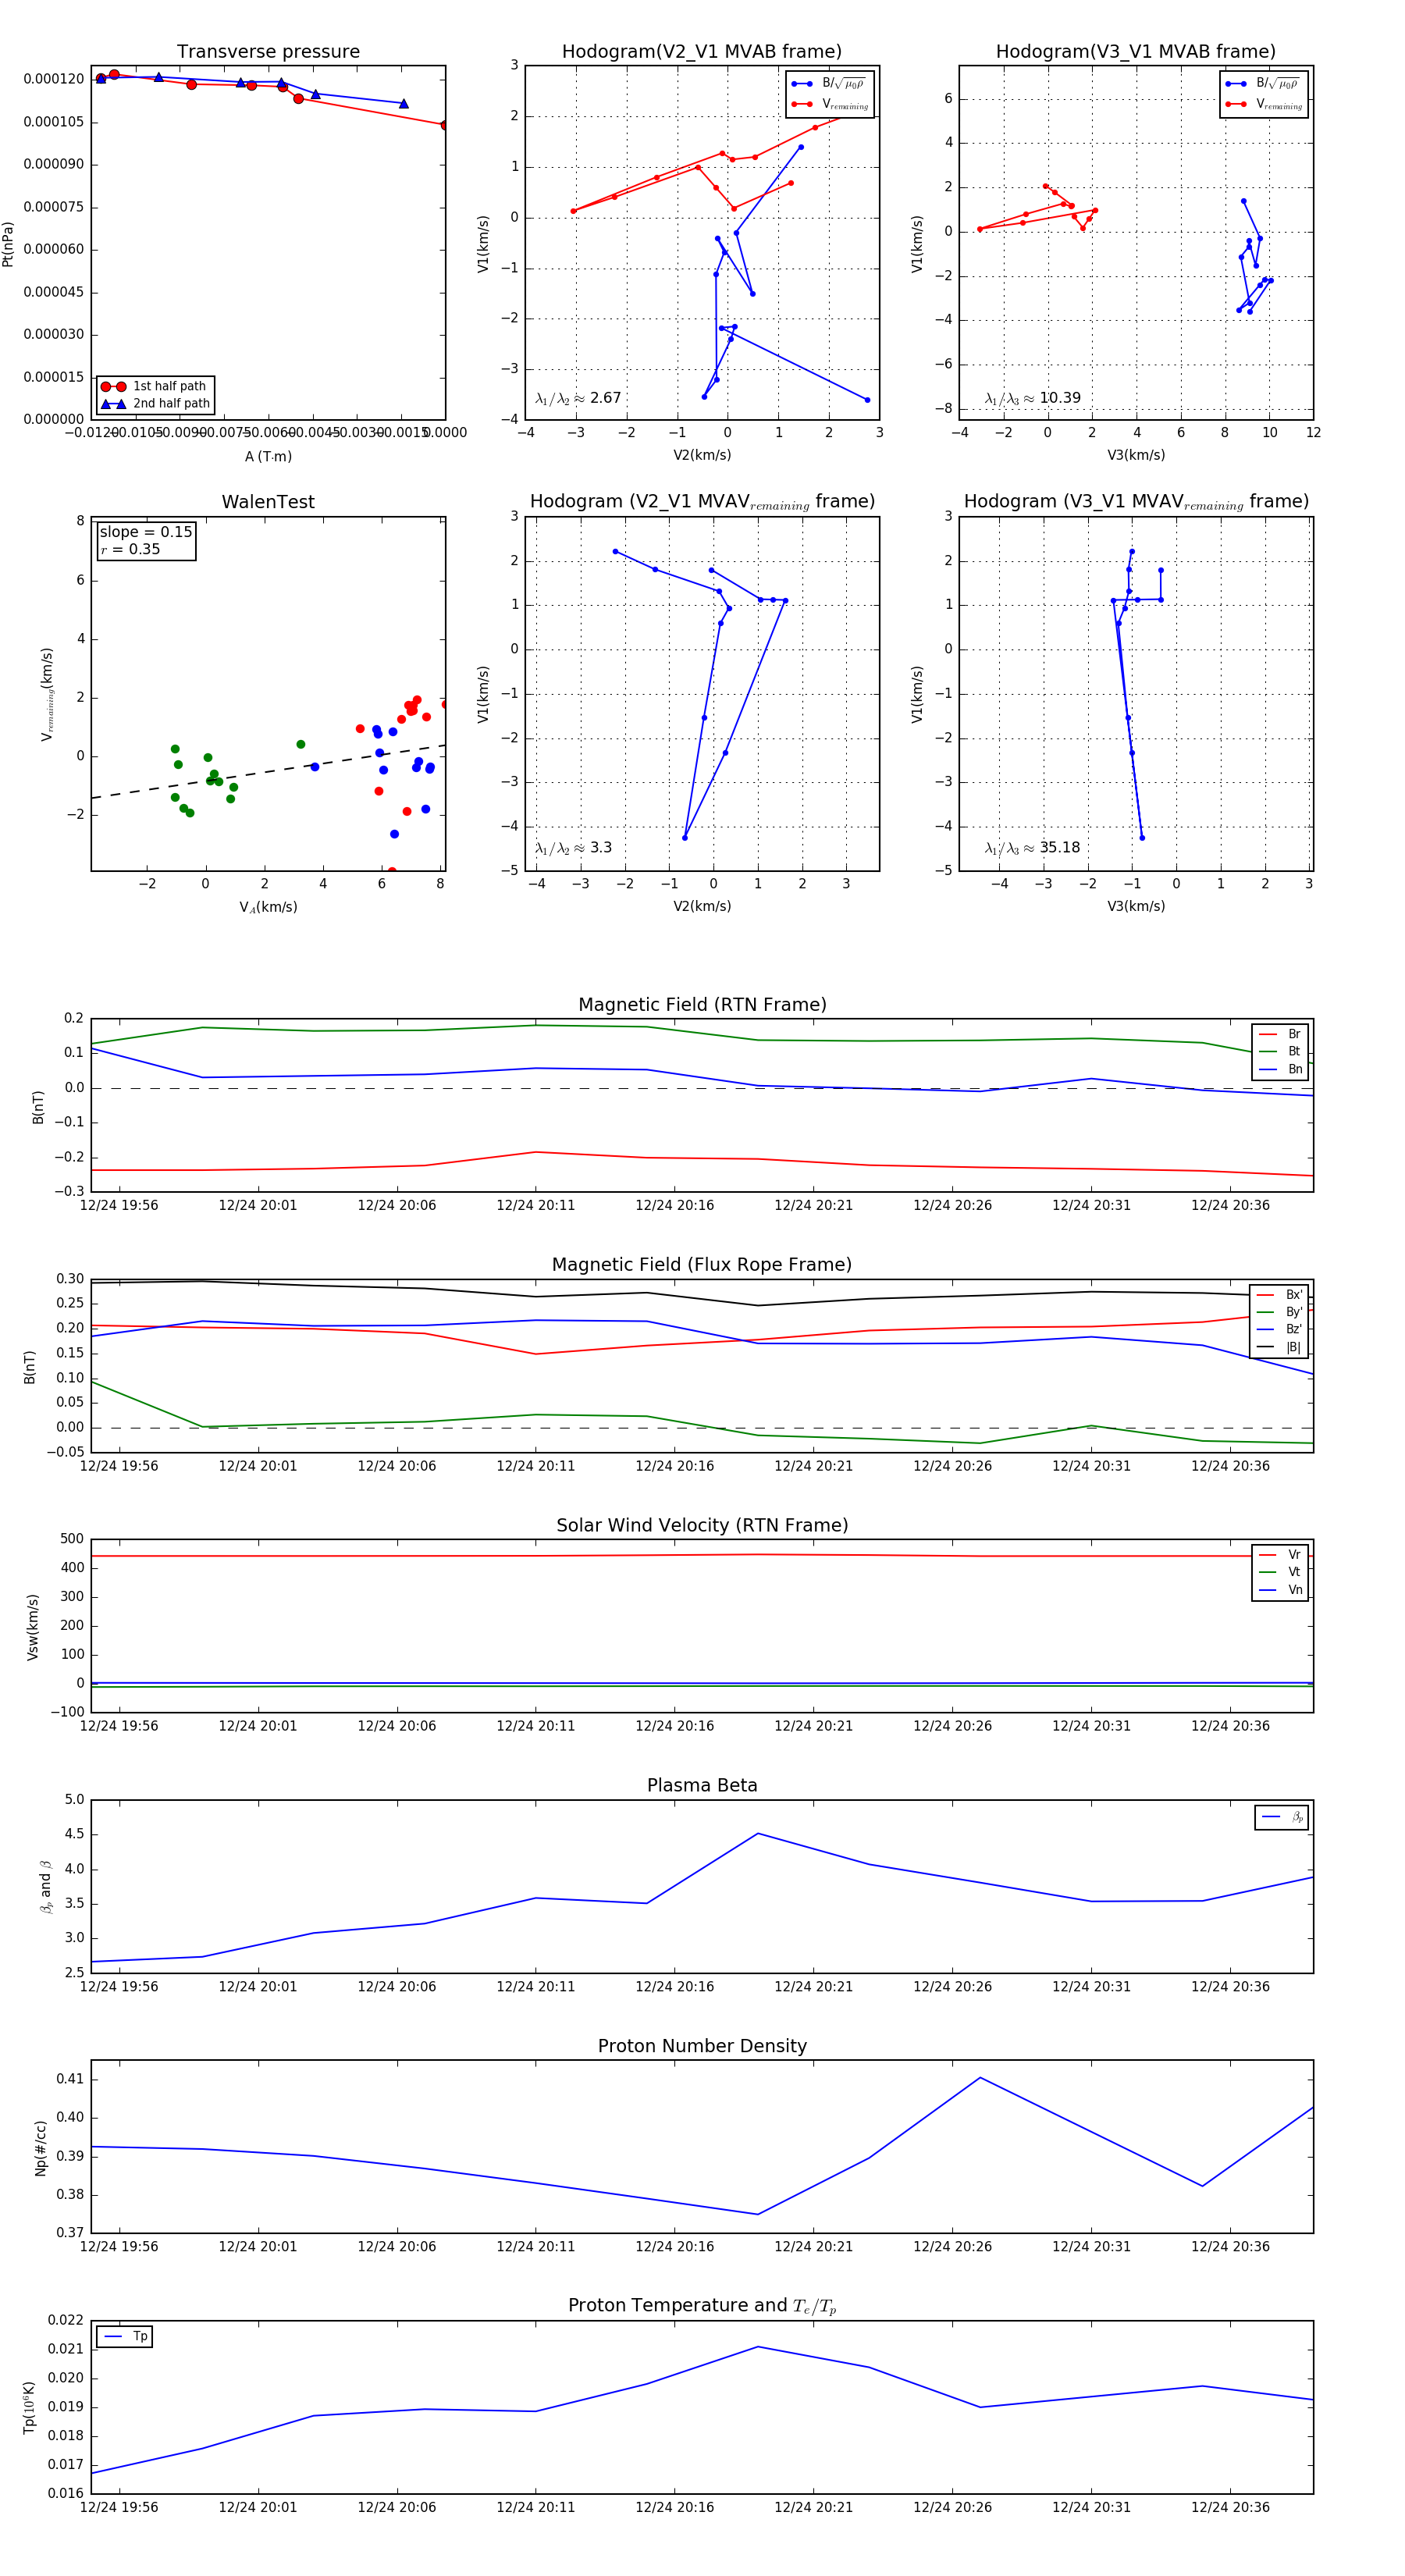Select the βp legend entry in Plasma Beta
Image resolution: width=1405 pixels, height=2576 pixels.
coord(1282,1817)
